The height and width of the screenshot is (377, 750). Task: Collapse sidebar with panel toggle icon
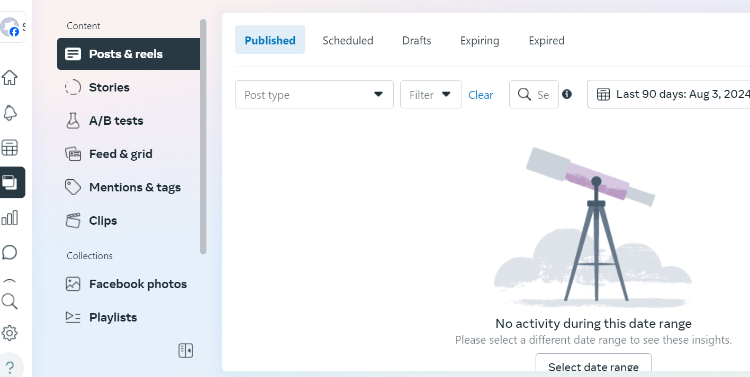[186, 351]
